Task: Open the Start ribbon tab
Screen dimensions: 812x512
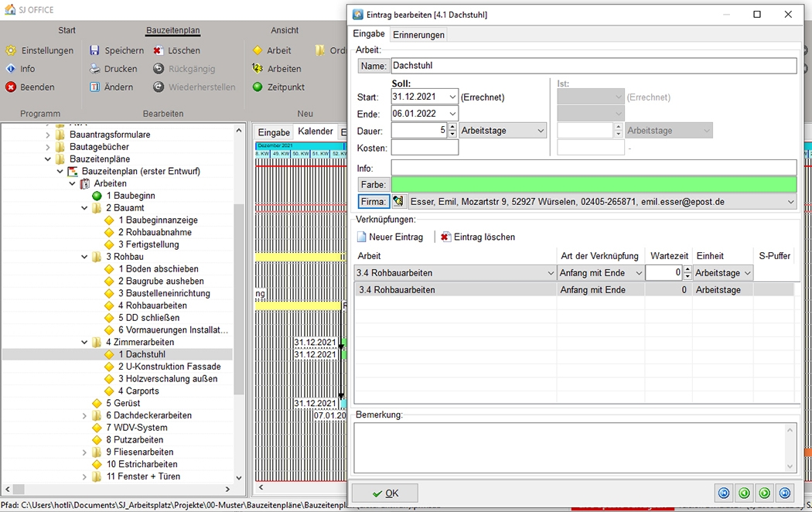Action: (x=67, y=30)
